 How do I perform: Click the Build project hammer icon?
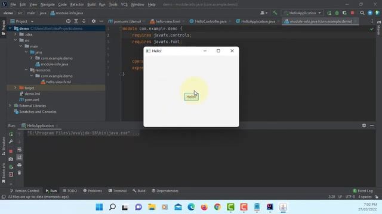click(x=275, y=13)
